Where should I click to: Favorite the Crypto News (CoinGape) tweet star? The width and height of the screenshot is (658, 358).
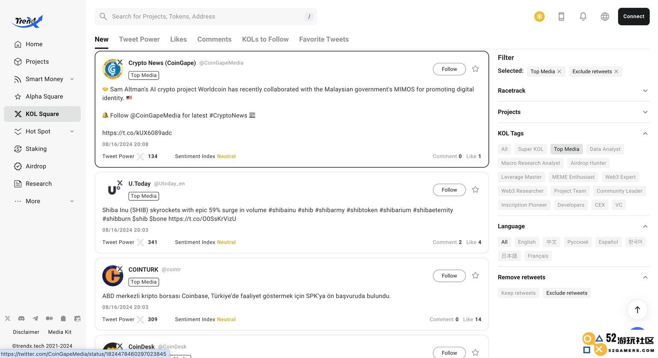pos(476,69)
